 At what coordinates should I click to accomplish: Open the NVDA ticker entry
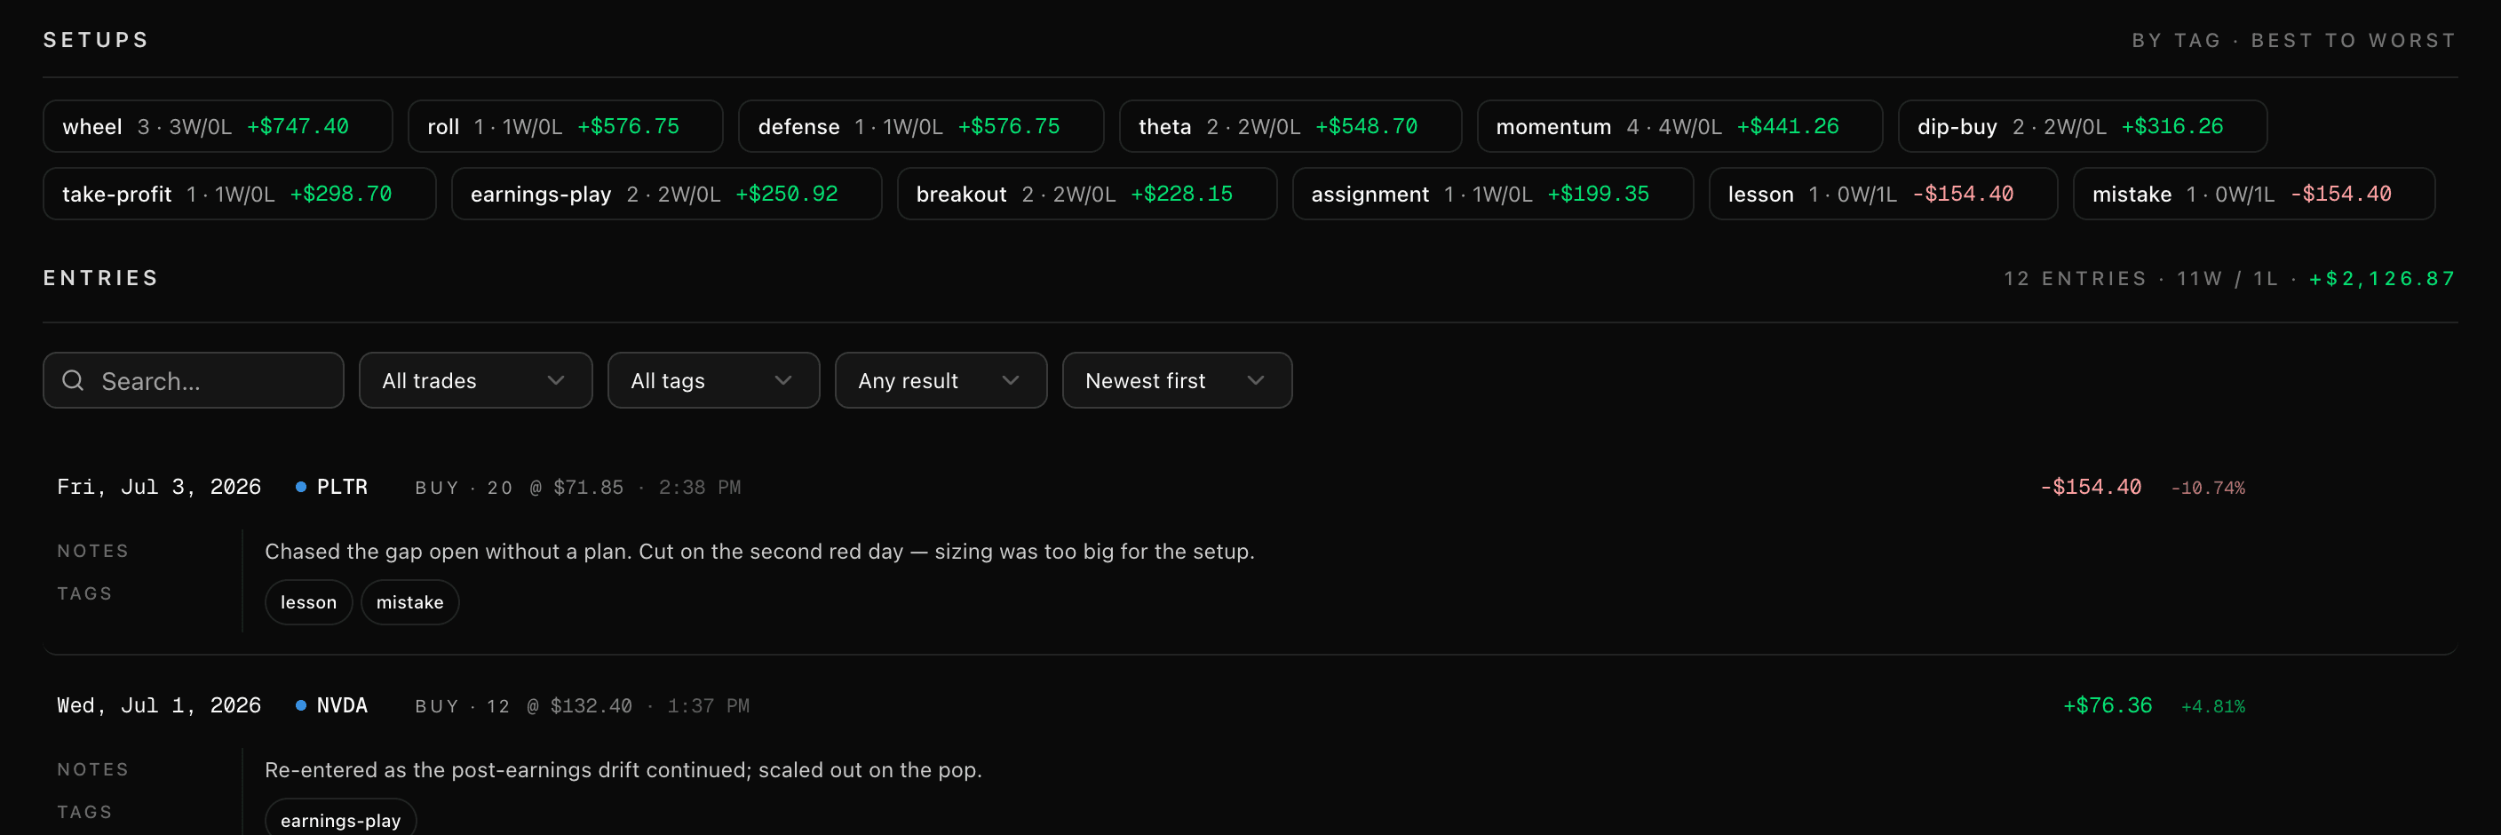pos(342,706)
